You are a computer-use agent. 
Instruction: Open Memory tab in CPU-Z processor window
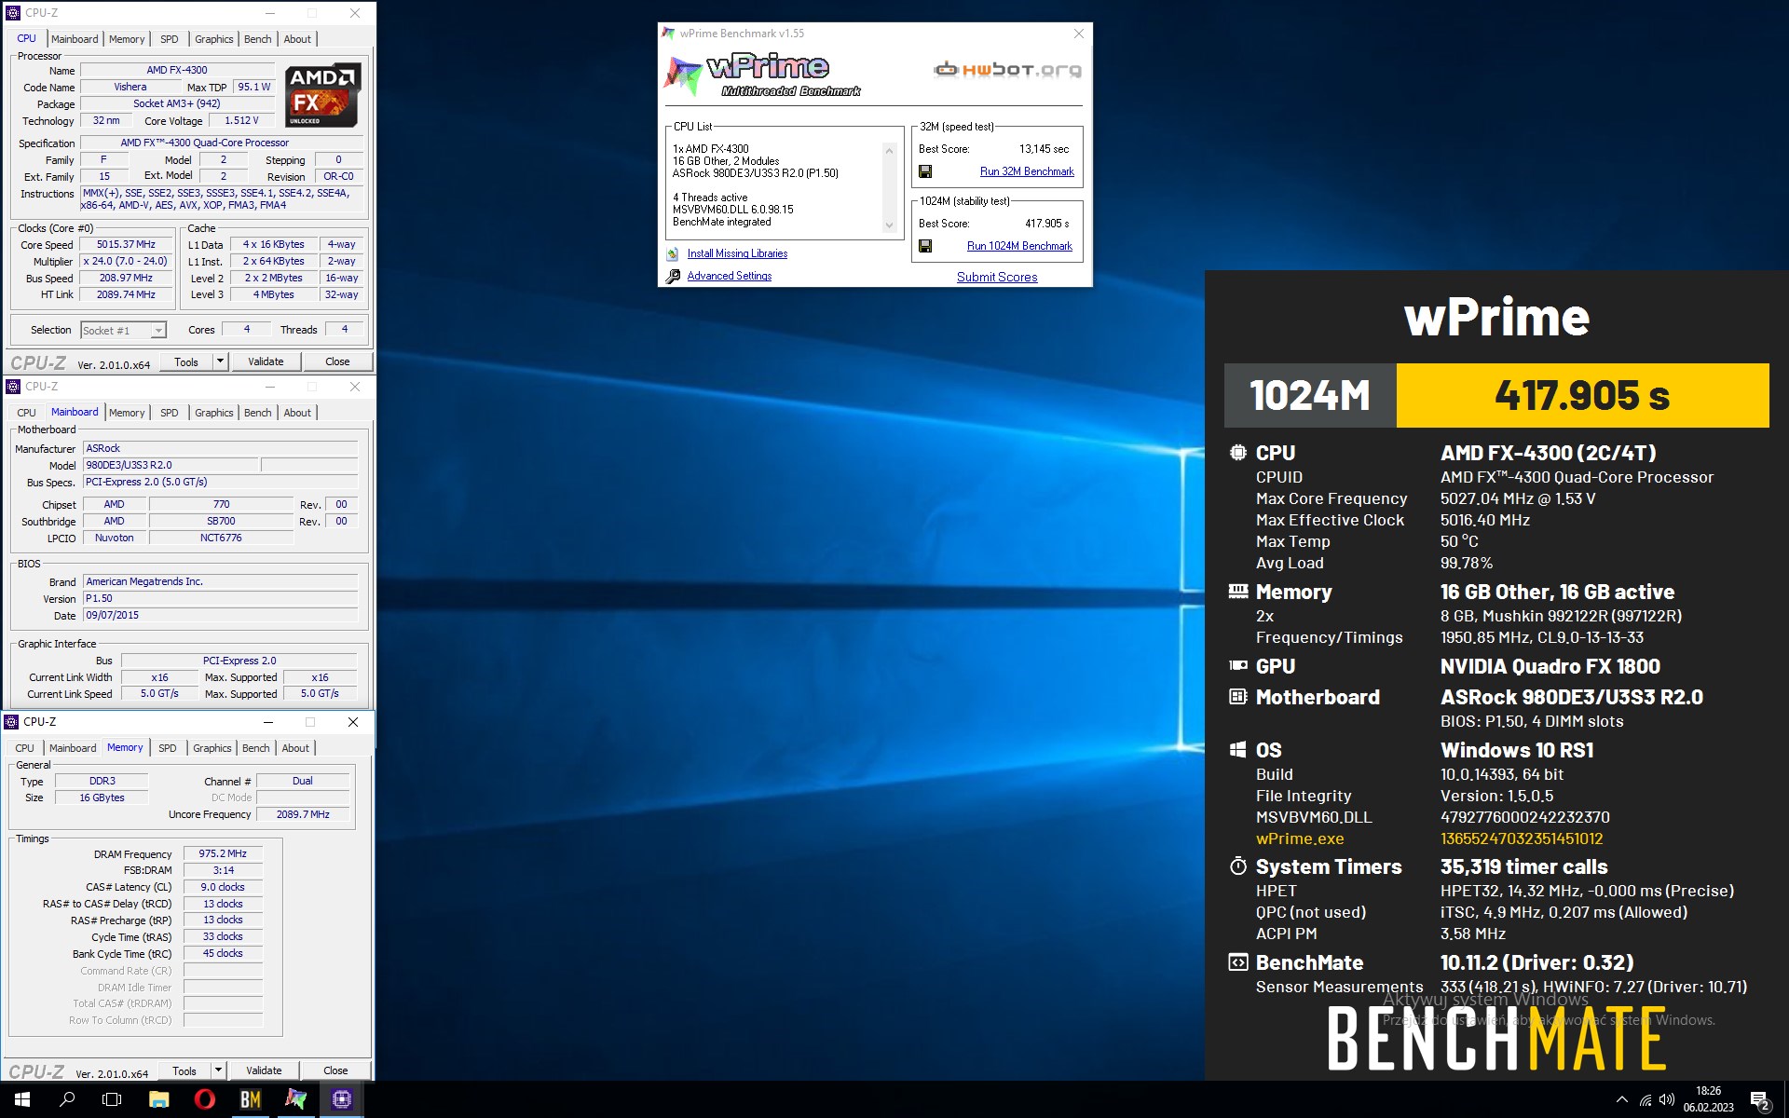127,39
